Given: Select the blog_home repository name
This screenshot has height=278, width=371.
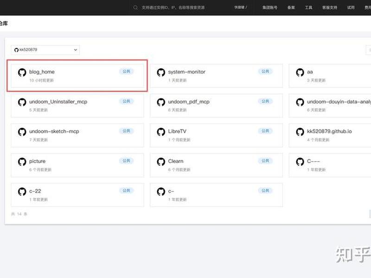Looking at the screenshot, I should pyautogui.click(x=42, y=72).
